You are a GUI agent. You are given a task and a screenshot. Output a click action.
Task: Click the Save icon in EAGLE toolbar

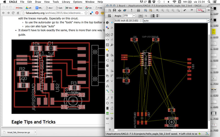[114, 10]
